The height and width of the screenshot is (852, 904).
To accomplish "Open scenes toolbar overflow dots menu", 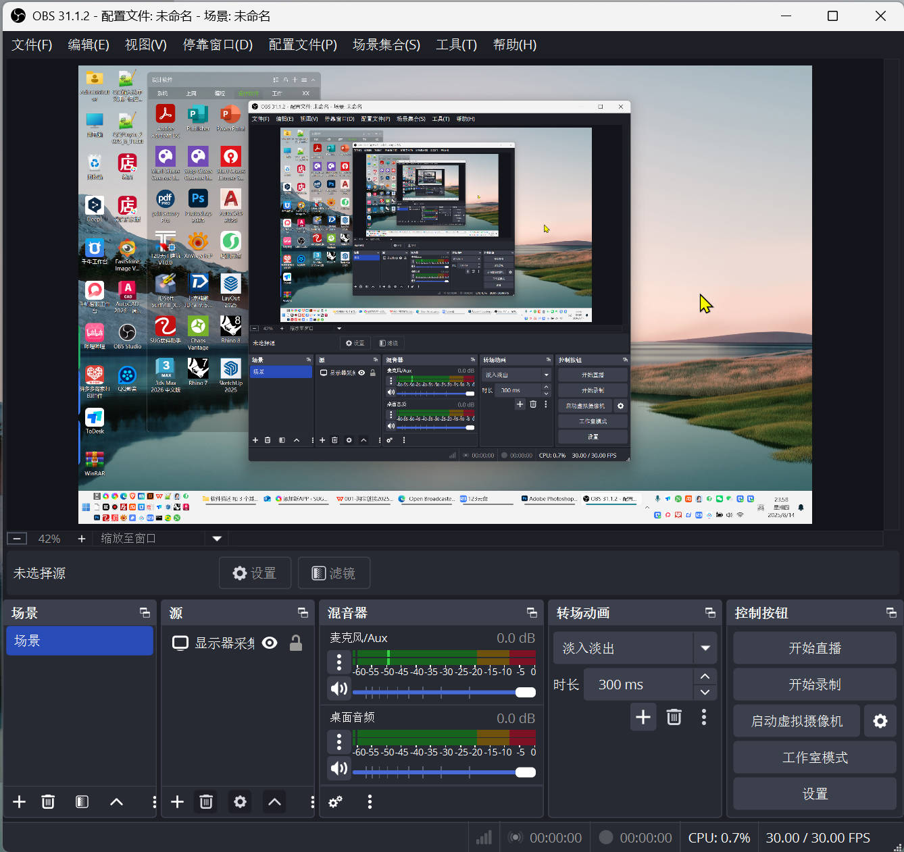I will (x=154, y=801).
